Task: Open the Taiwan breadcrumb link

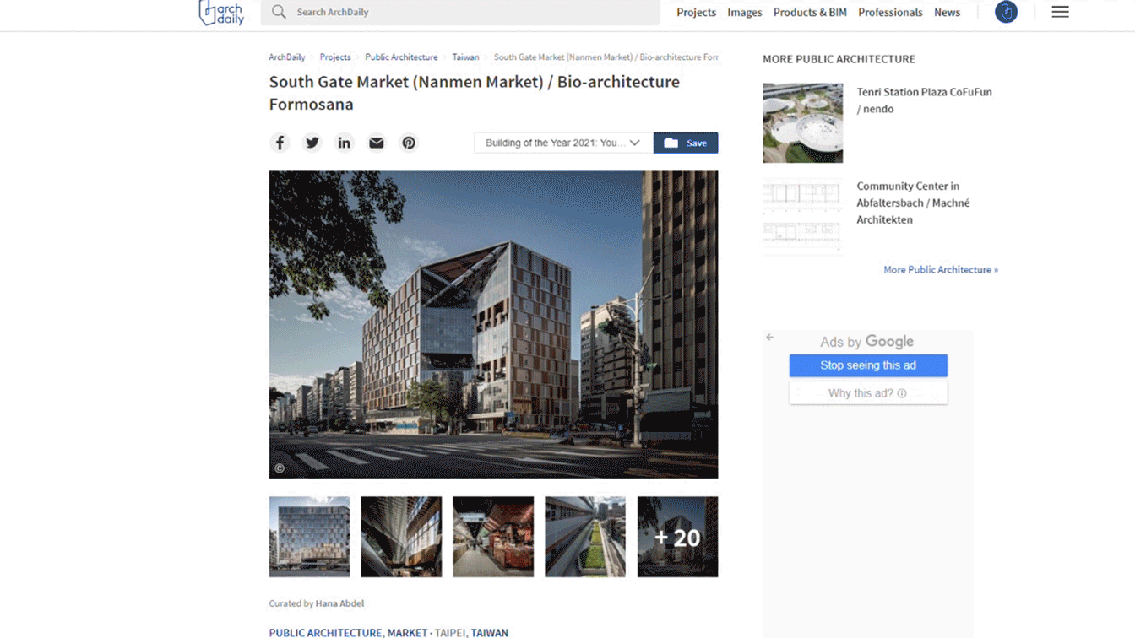Action: 465,57
